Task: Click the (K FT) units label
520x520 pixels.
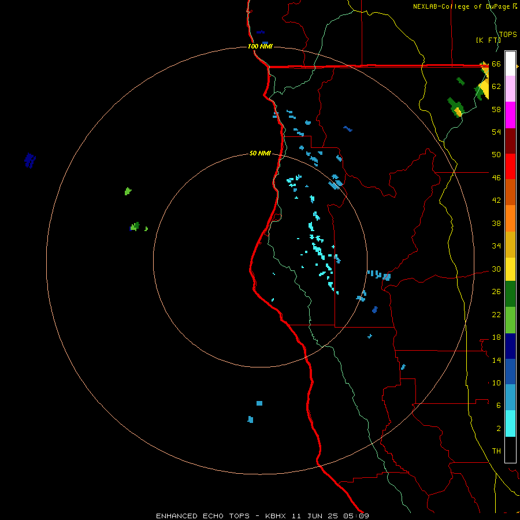Action: (x=488, y=40)
